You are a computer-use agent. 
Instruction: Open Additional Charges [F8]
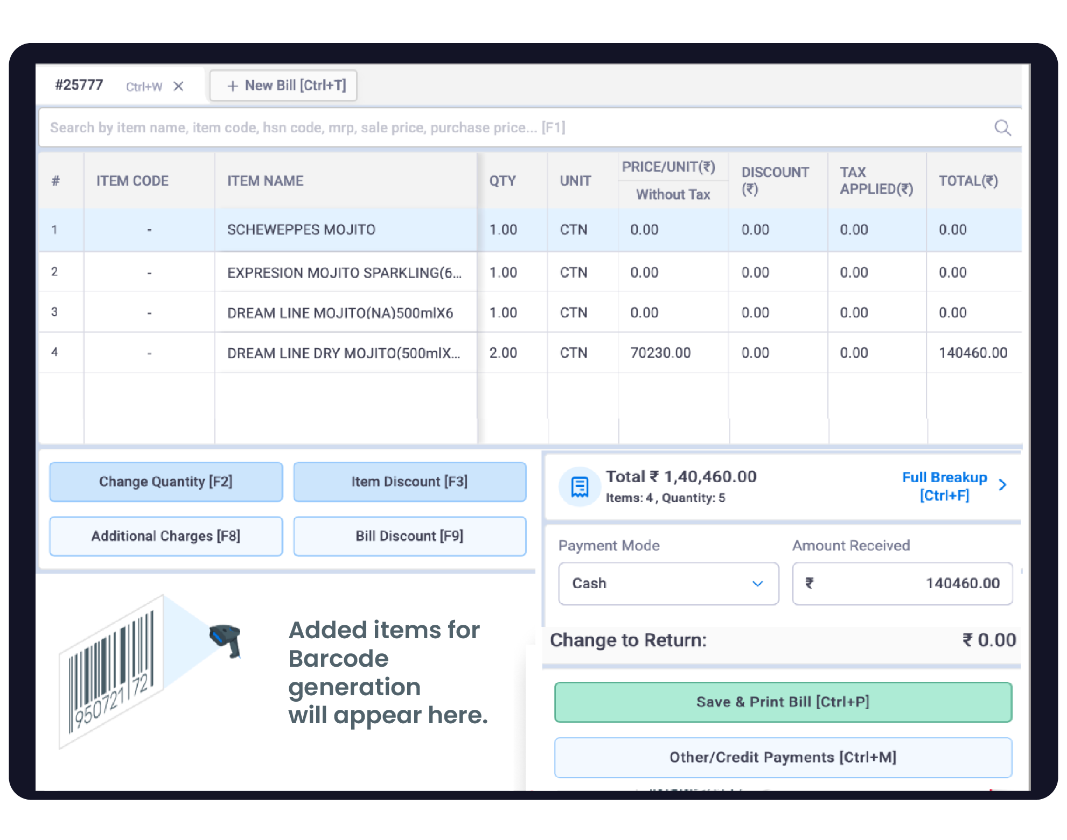tap(166, 537)
